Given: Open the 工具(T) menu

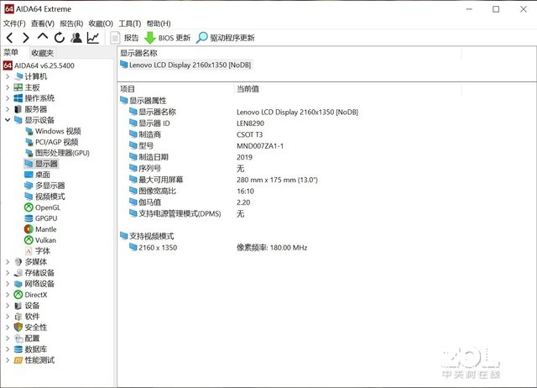Looking at the screenshot, I should [130, 24].
